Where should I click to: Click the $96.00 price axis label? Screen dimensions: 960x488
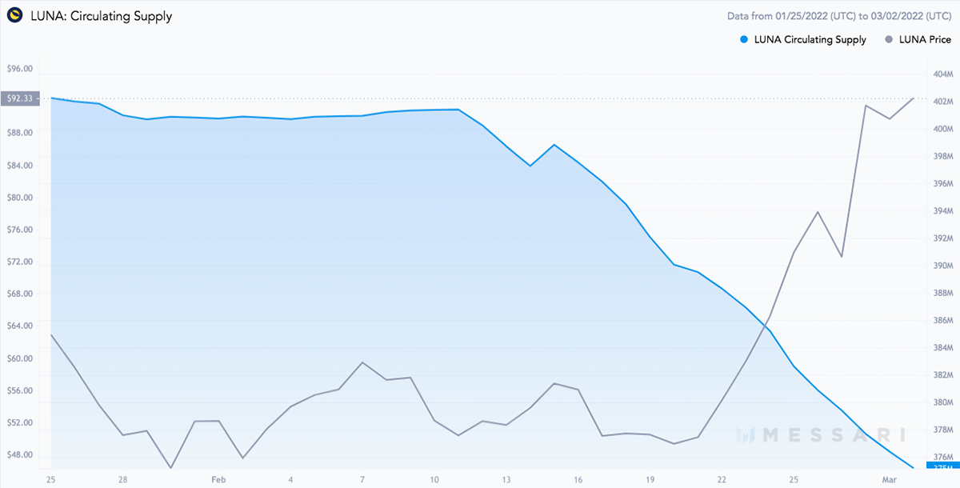19,69
